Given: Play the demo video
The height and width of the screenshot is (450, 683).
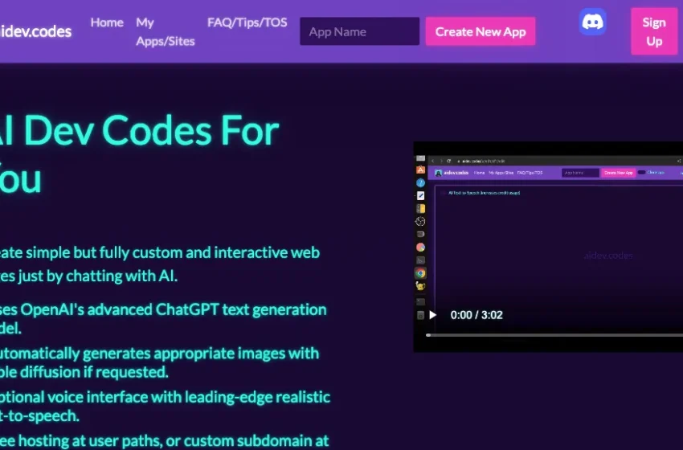Looking at the screenshot, I should click(x=432, y=315).
